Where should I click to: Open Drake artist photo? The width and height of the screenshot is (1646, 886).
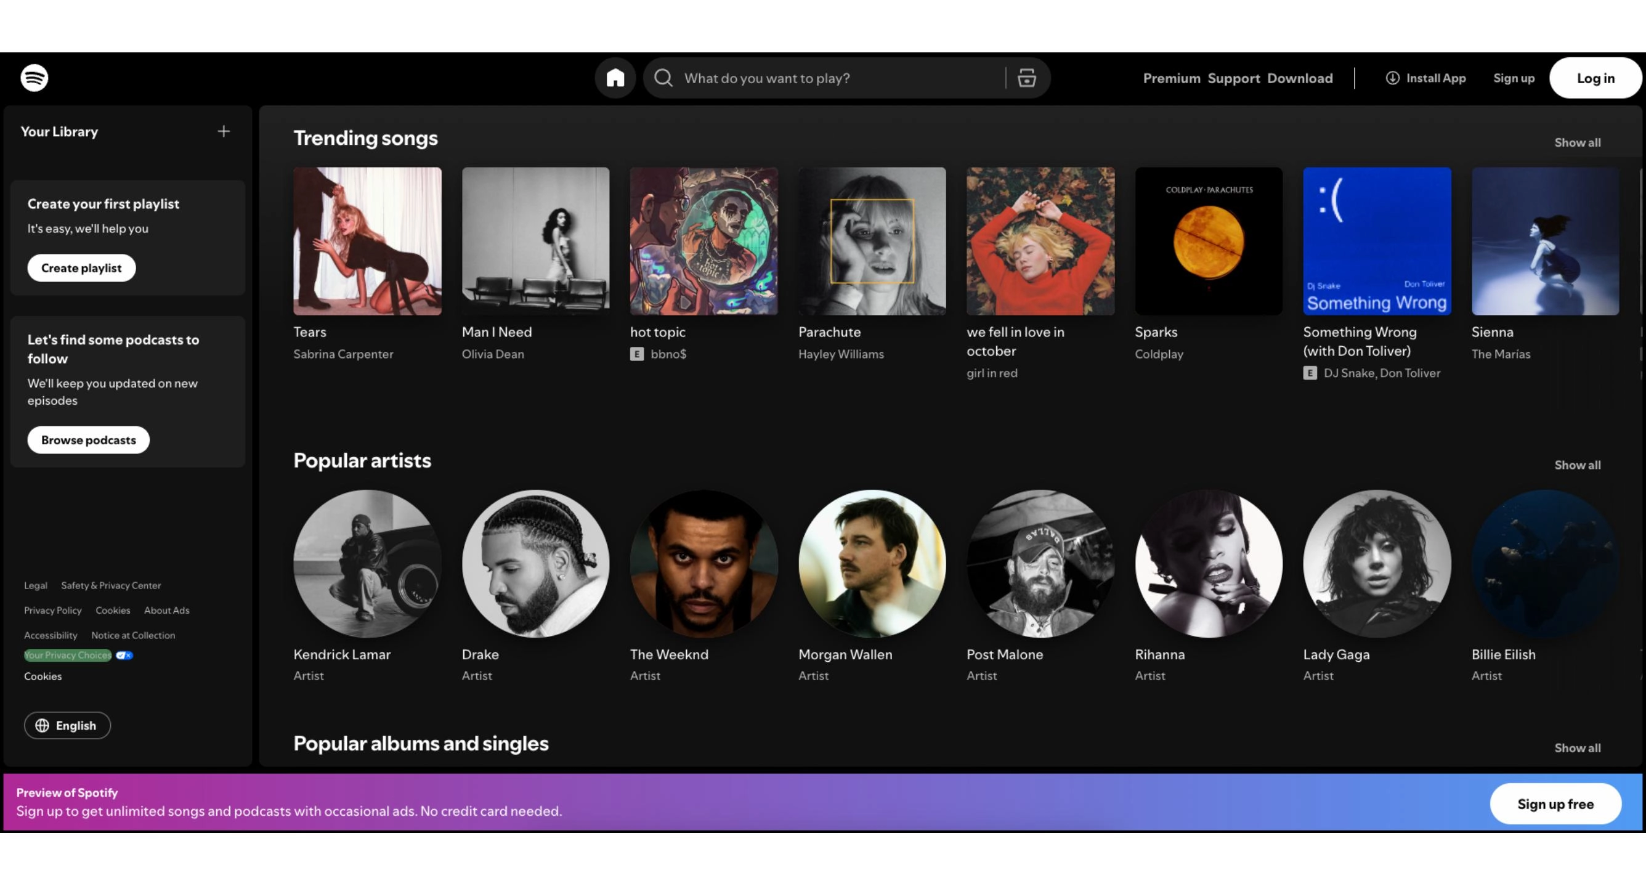click(535, 564)
